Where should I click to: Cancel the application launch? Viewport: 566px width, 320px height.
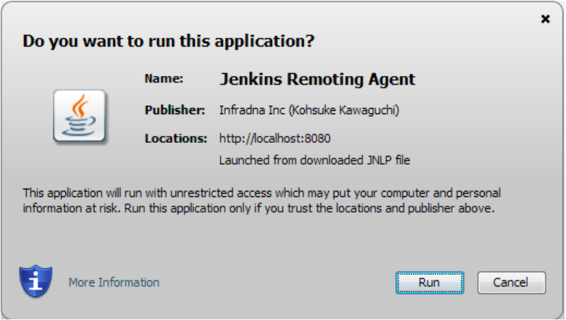[511, 282]
